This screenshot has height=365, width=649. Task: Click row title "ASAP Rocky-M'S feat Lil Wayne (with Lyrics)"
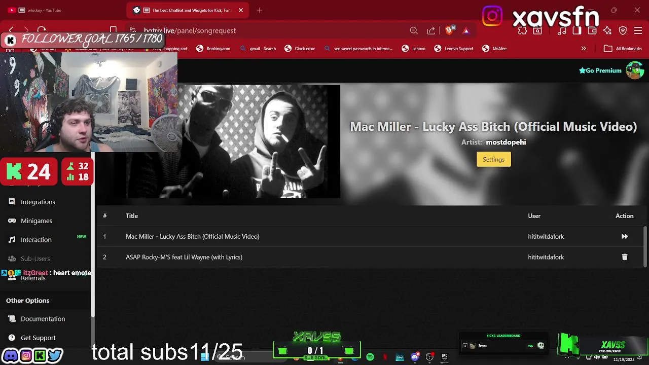pyautogui.click(x=184, y=257)
